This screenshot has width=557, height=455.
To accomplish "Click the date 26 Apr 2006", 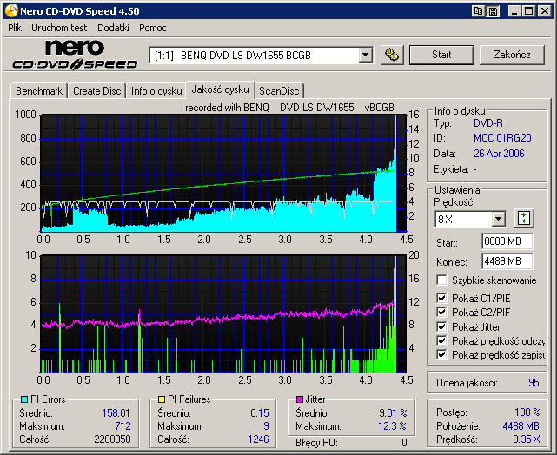I will [x=499, y=154].
